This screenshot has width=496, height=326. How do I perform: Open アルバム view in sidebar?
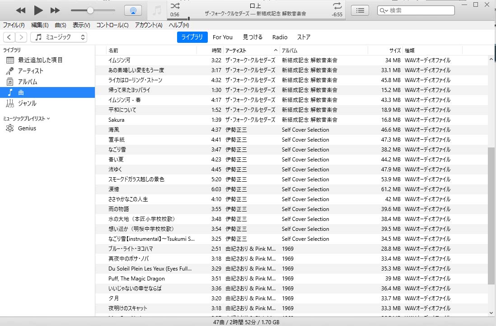point(27,82)
